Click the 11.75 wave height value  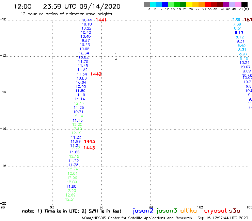(83, 62)
